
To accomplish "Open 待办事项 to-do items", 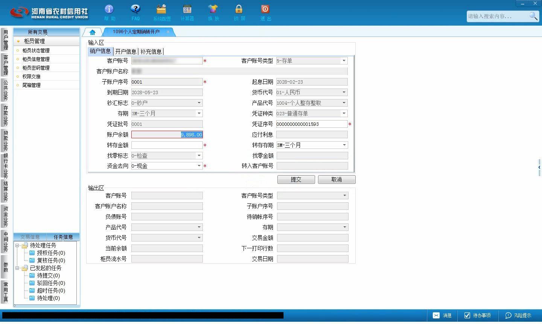I will tap(477, 315).
